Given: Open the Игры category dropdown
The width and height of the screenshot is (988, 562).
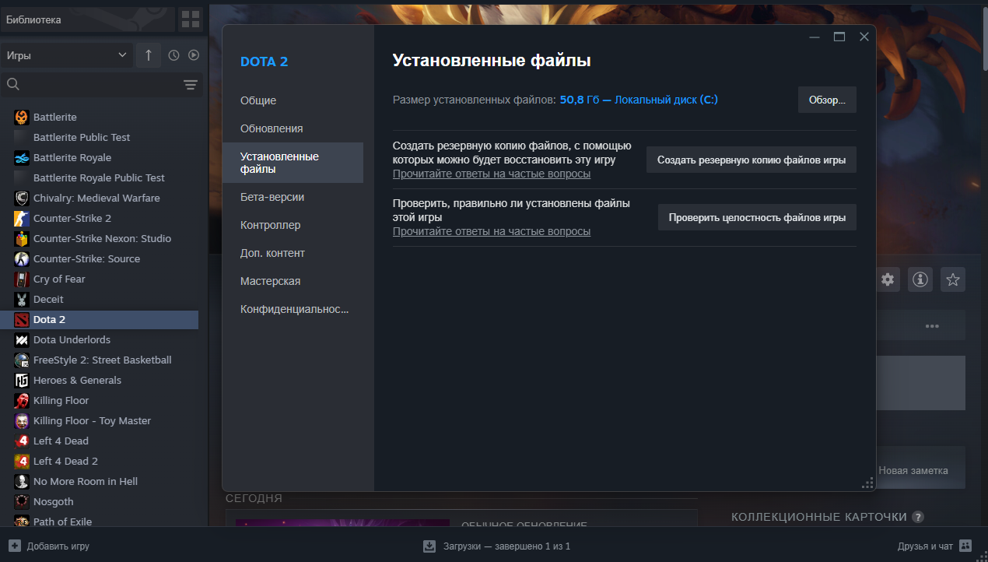Looking at the screenshot, I should pos(67,55).
